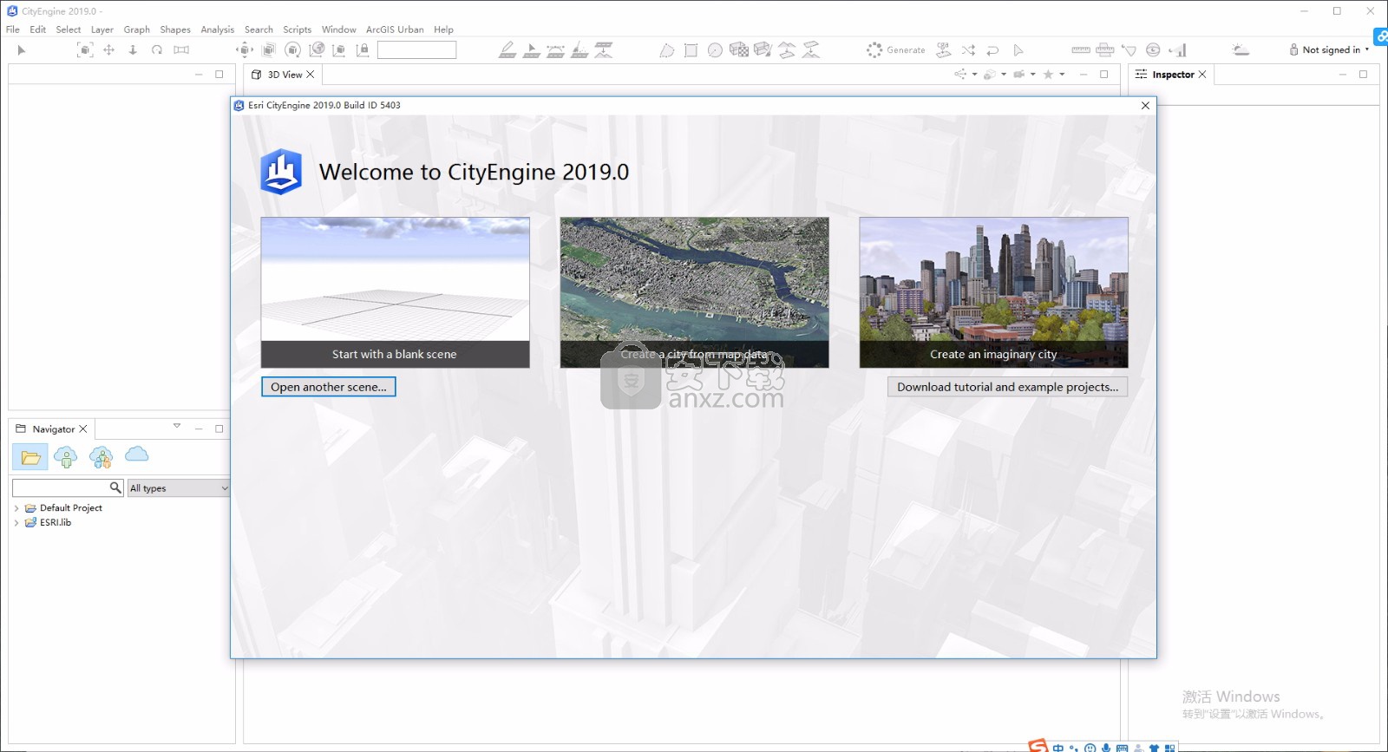Choose Create a city from map data
Screen dimensions: 1388x752
tap(694, 292)
